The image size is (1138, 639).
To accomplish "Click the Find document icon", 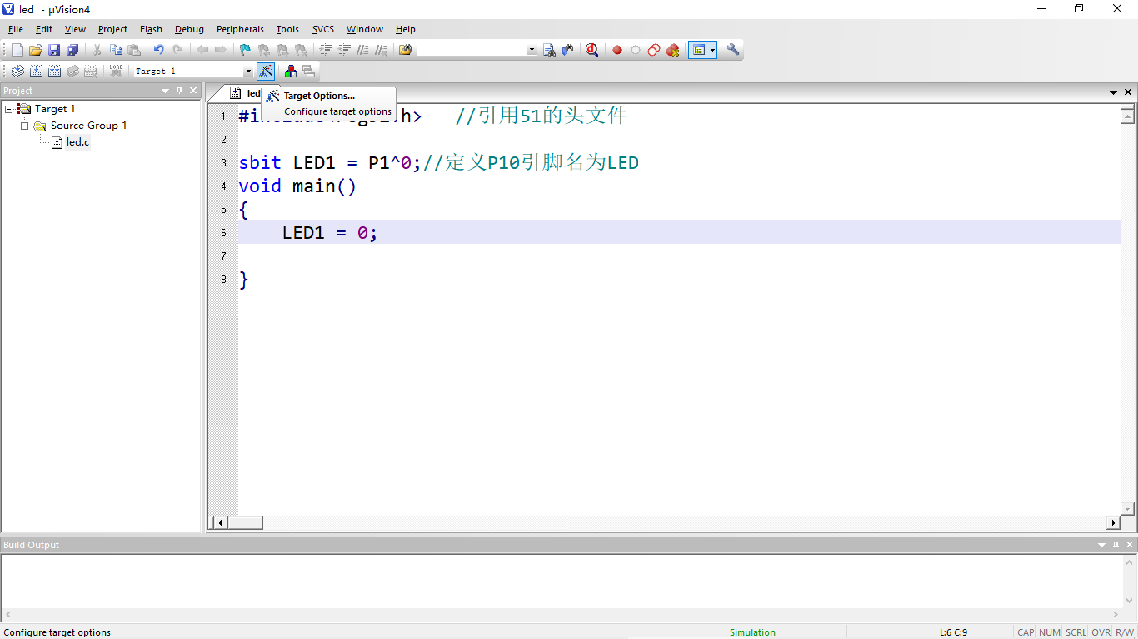I will 549,50.
